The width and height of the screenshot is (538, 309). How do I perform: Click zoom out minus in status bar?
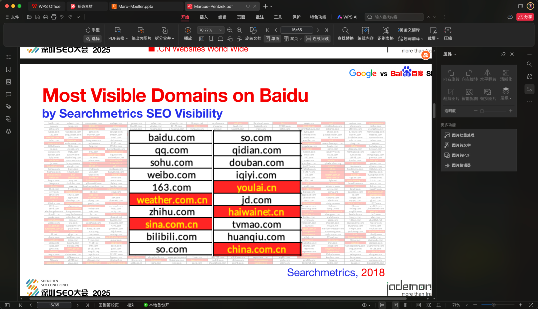click(x=475, y=305)
